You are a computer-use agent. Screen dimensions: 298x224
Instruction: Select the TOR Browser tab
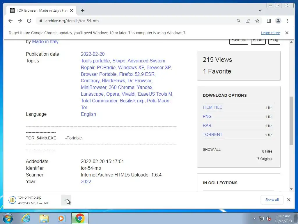(x=41, y=10)
